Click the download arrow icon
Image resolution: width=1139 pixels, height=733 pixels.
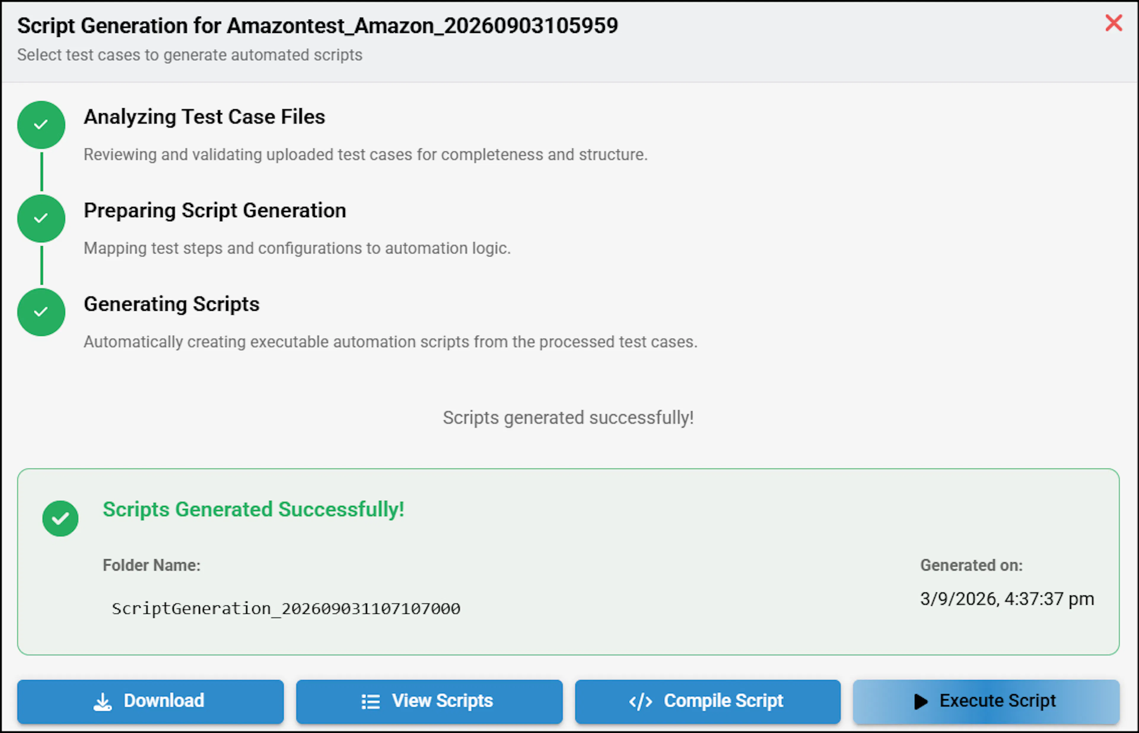pos(102,702)
